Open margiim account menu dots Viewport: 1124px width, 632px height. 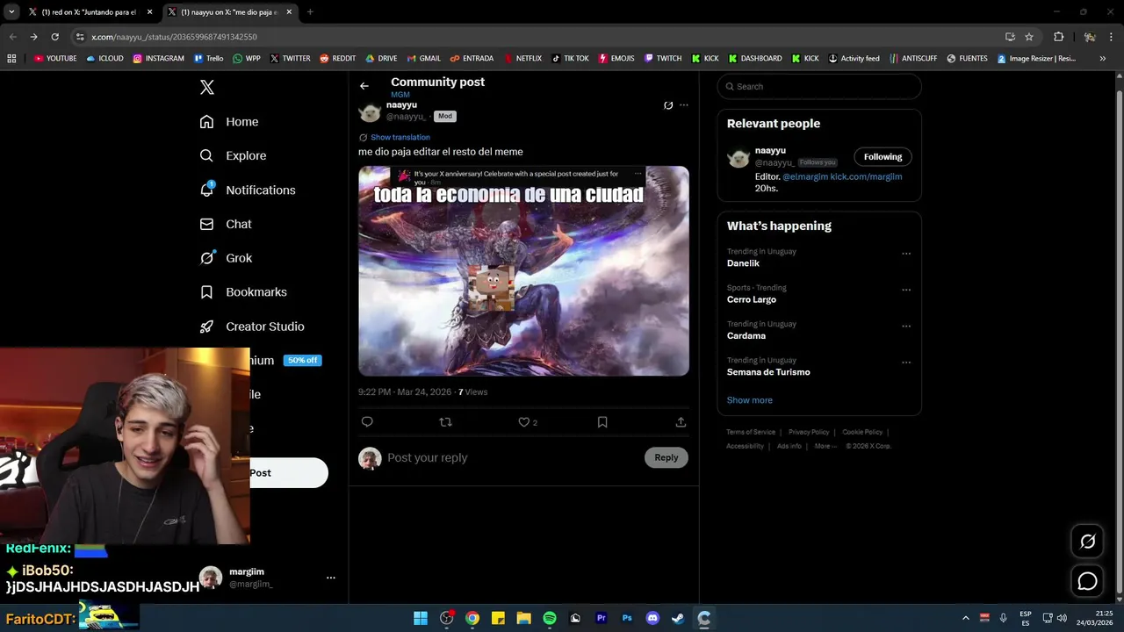coord(331,578)
